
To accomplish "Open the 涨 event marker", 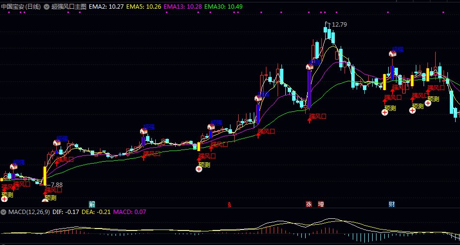I will click(x=309, y=204).
